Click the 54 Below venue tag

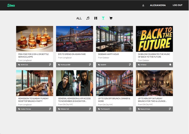click(x=142, y=65)
